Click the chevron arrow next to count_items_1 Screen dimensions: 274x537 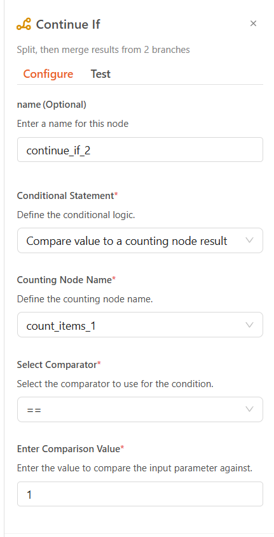pos(250,325)
